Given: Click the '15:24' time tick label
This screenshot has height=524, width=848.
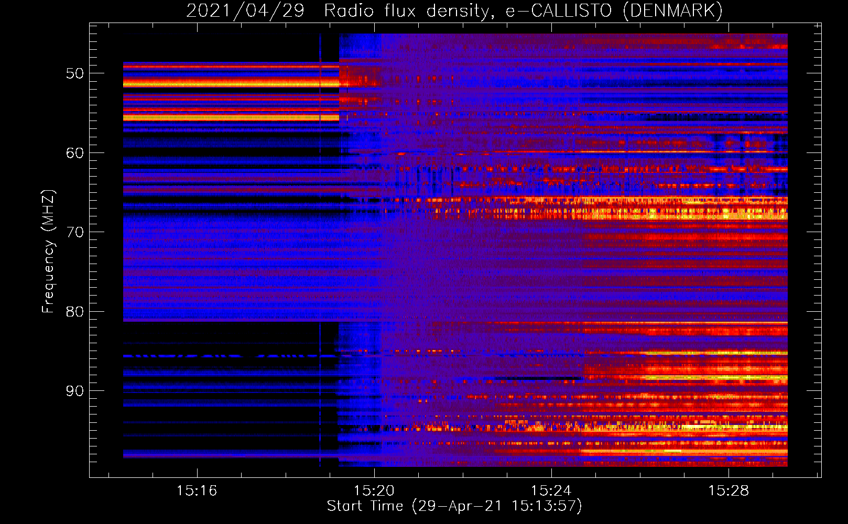Looking at the screenshot, I should pyautogui.click(x=551, y=491).
